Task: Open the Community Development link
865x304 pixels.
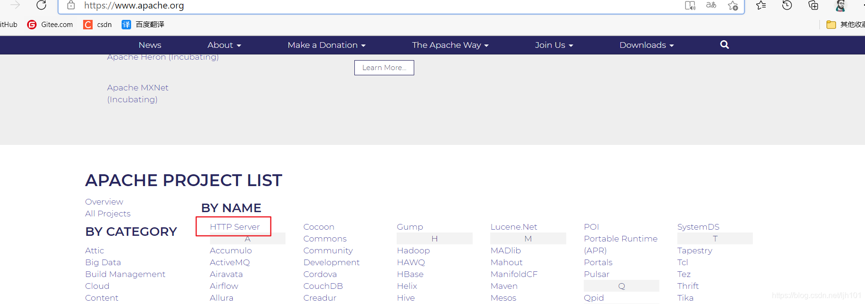Action: coord(332,256)
